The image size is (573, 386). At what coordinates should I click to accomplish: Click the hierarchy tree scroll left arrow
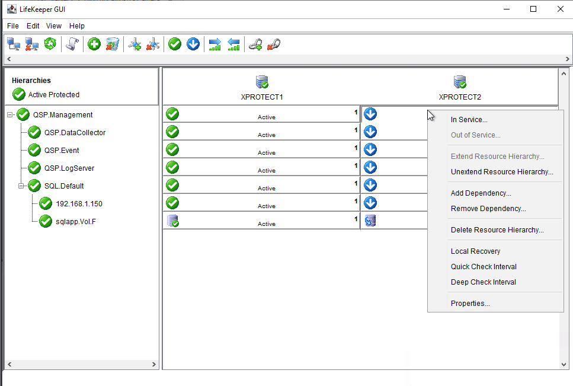pyautogui.click(x=10, y=364)
